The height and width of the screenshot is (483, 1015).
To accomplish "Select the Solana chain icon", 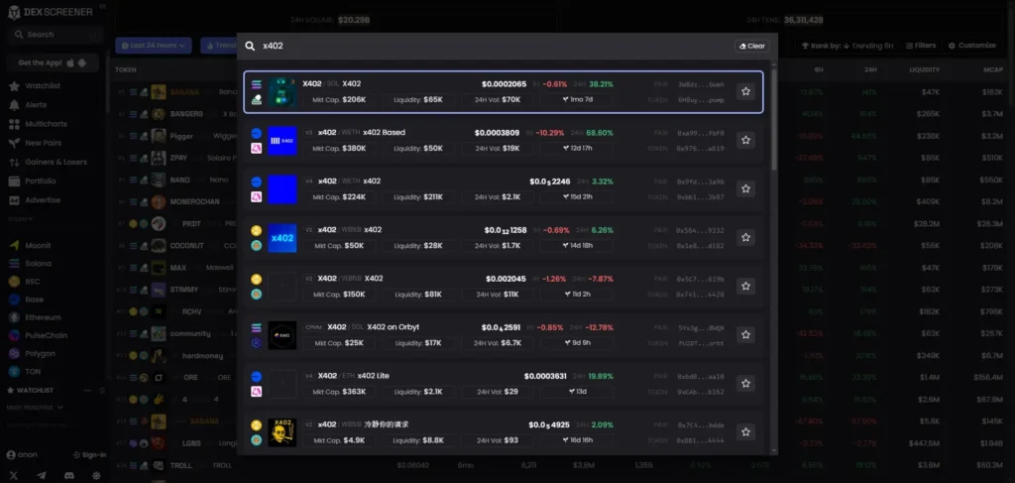I will click(14, 264).
